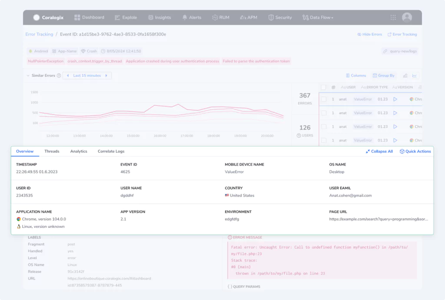Switch to bar chart view icon

point(405,76)
